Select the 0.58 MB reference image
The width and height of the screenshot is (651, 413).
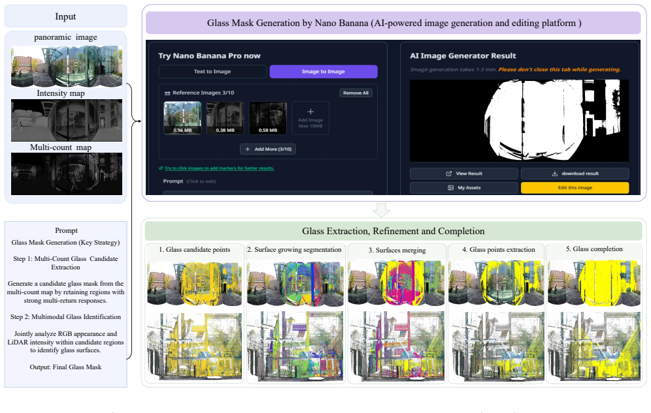pyautogui.click(x=268, y=117)
